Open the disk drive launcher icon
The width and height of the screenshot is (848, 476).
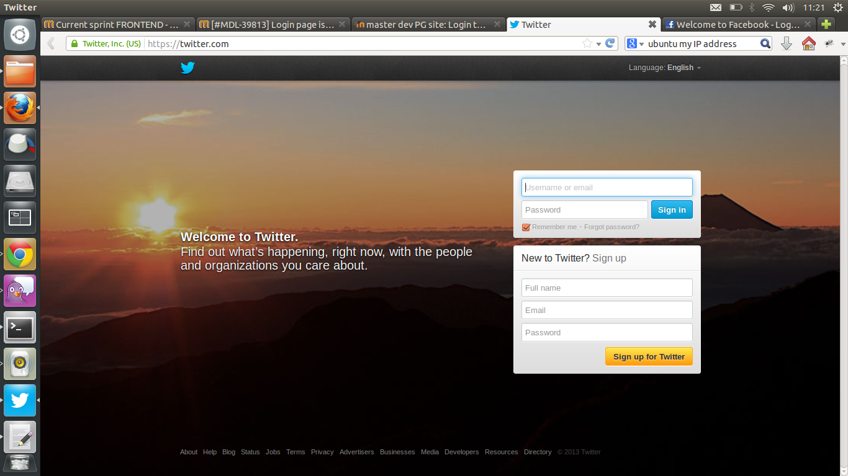(x=20, y=181)
